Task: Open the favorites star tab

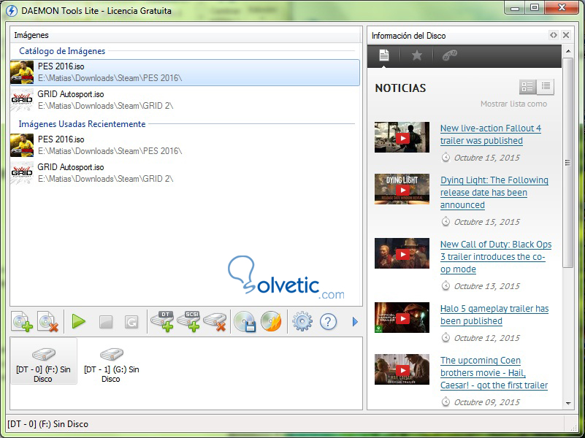Action: click(x=417, y=55)
